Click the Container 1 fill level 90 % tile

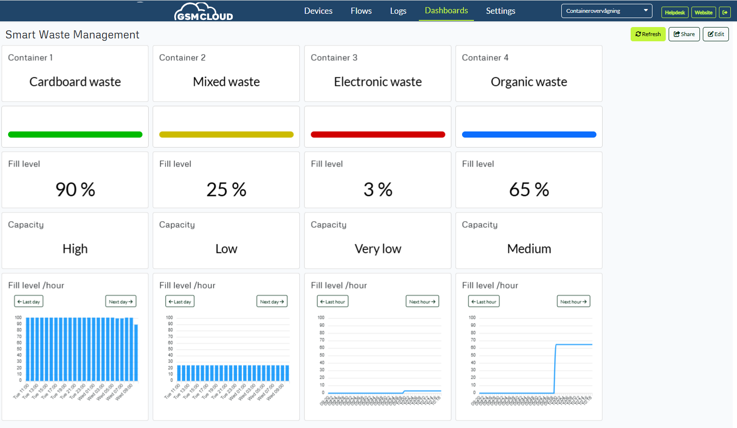tap(75, 180)
